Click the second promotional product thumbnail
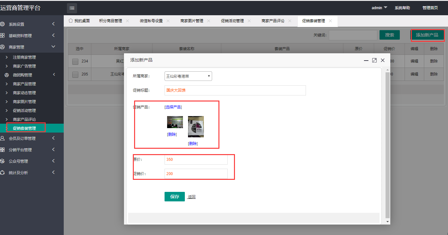The image size is (448, 235). click(196, 127)
